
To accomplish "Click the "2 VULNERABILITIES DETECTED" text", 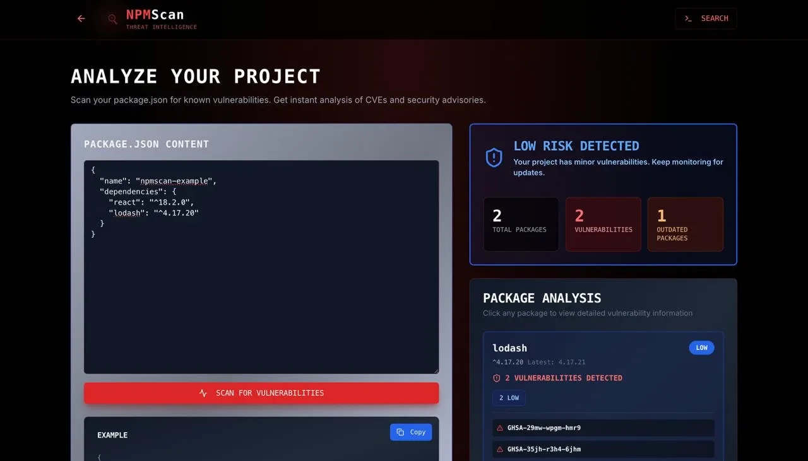I will coord(564,378).
